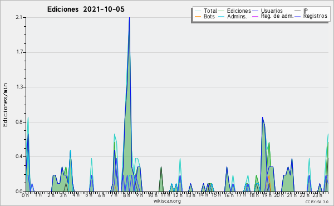Click the peak near 19 h at 0.8
The height and width of the screenshot is (206, 334).
click(x=263, y=118)
